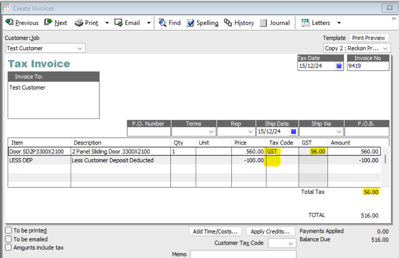Click Find toolbar label
This screenshot has width=399, height=258.
[175, 23]
